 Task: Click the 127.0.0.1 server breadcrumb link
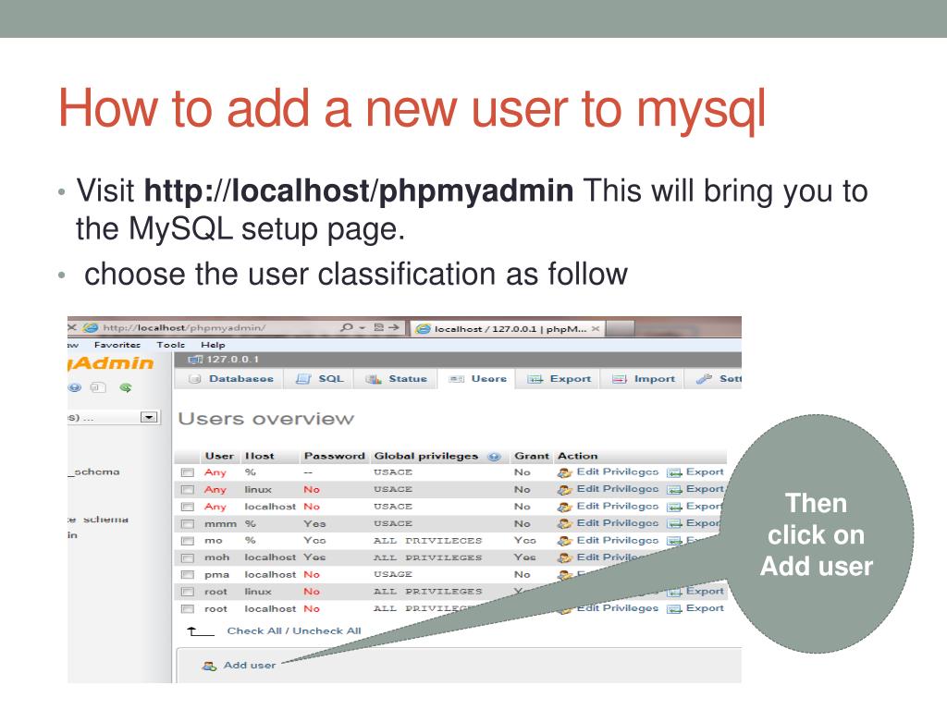(x=232, y=360)
